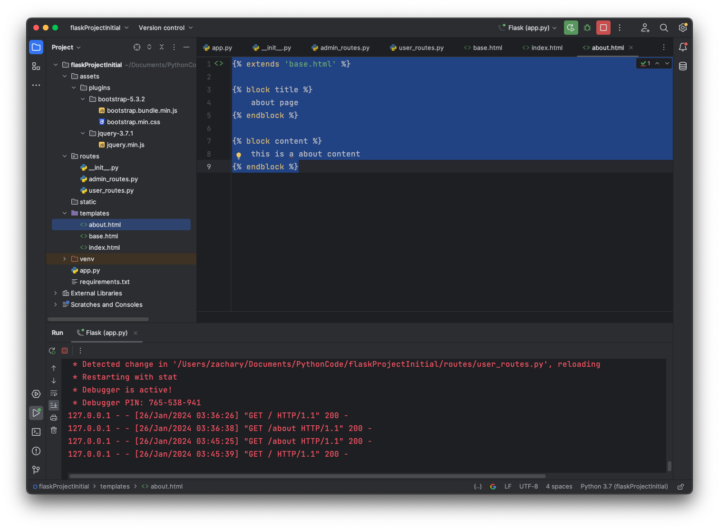Screen dimensions: 719x529
Task: Open the Database tool window icon
Action: tap(683, 66)
